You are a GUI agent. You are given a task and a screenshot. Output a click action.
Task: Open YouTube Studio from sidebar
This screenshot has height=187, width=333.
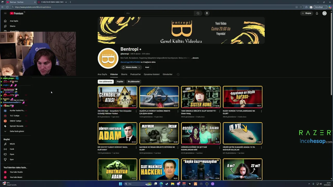(x=16, y=172)
